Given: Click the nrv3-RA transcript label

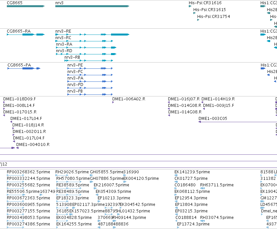Looking at the screenshot, I should click(64, 44).
